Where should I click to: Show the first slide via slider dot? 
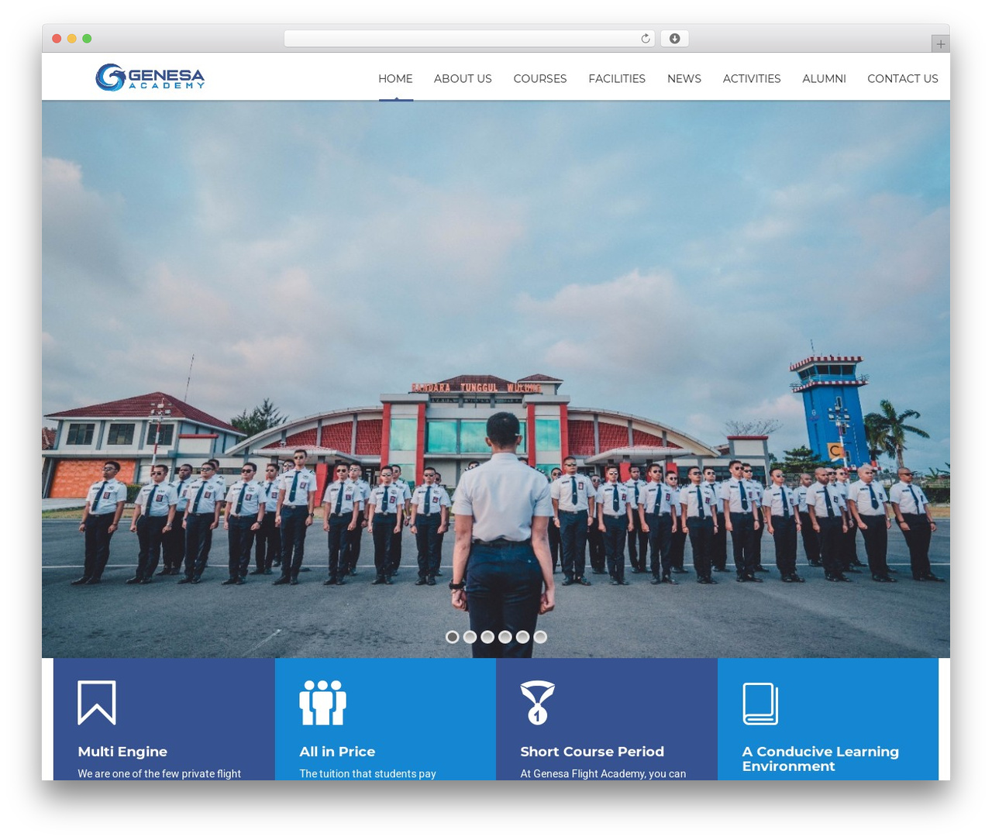(x=453, y=637)
